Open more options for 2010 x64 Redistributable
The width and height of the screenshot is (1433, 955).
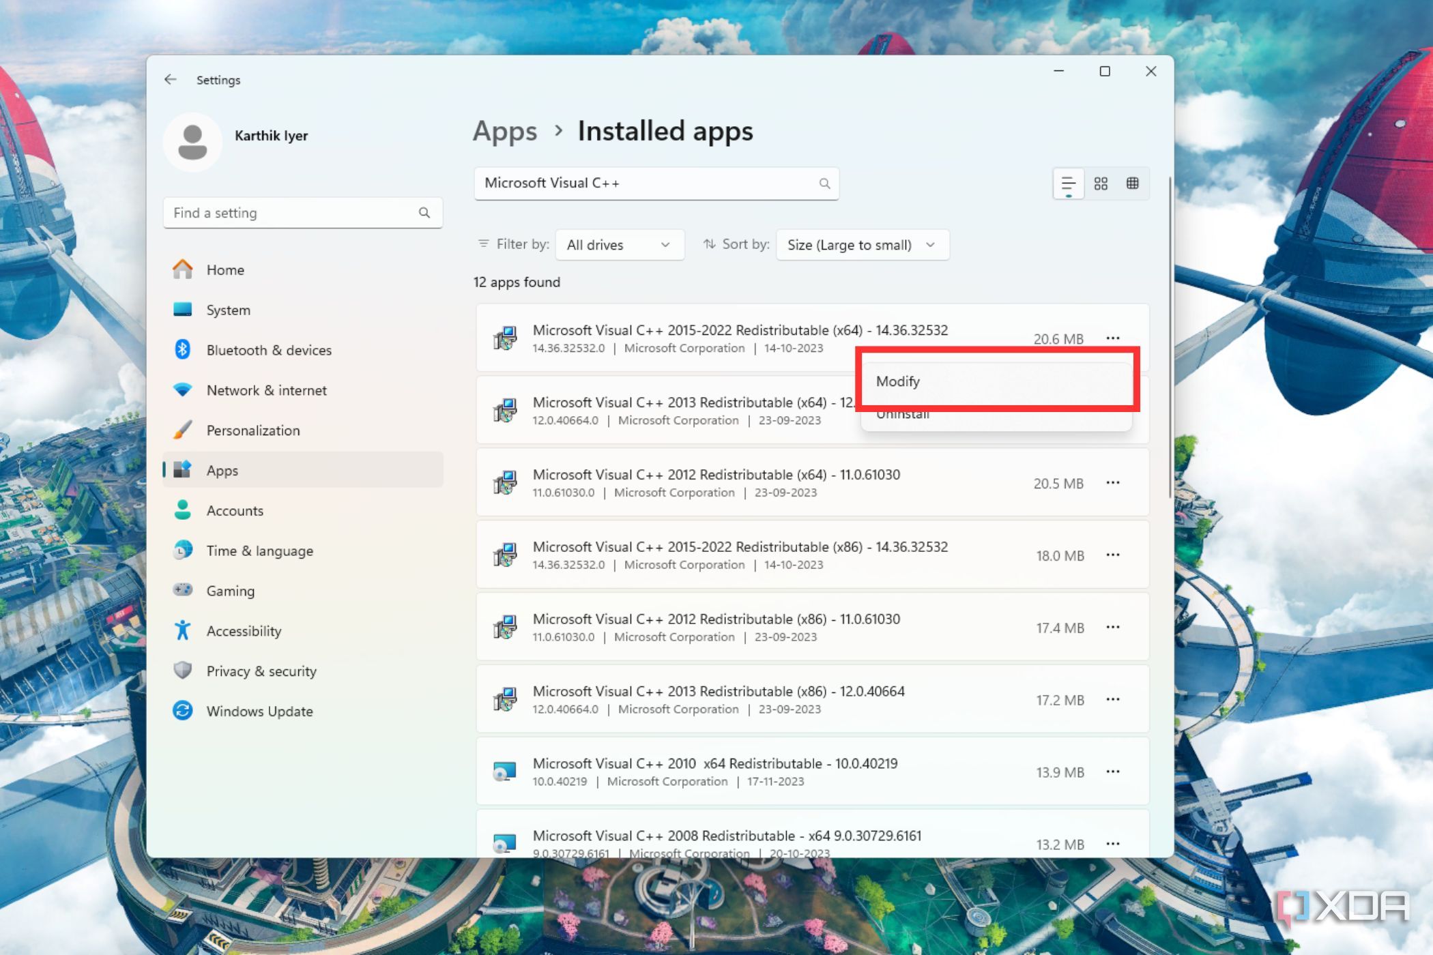pyautogui.click(x=1113, y=772)
